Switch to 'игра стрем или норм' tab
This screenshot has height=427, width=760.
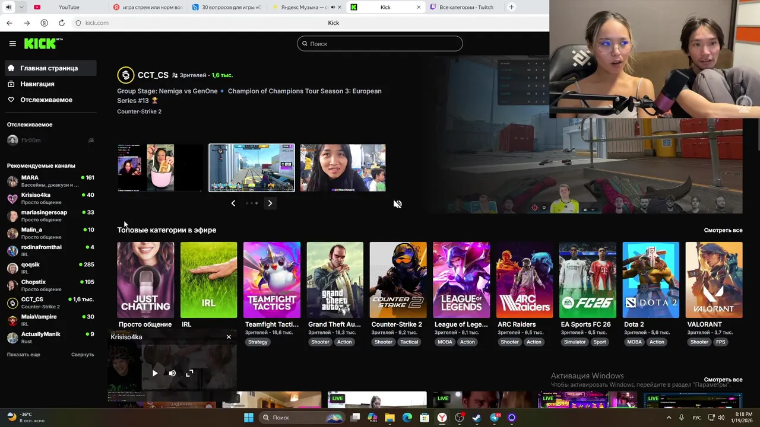point(147,7)
